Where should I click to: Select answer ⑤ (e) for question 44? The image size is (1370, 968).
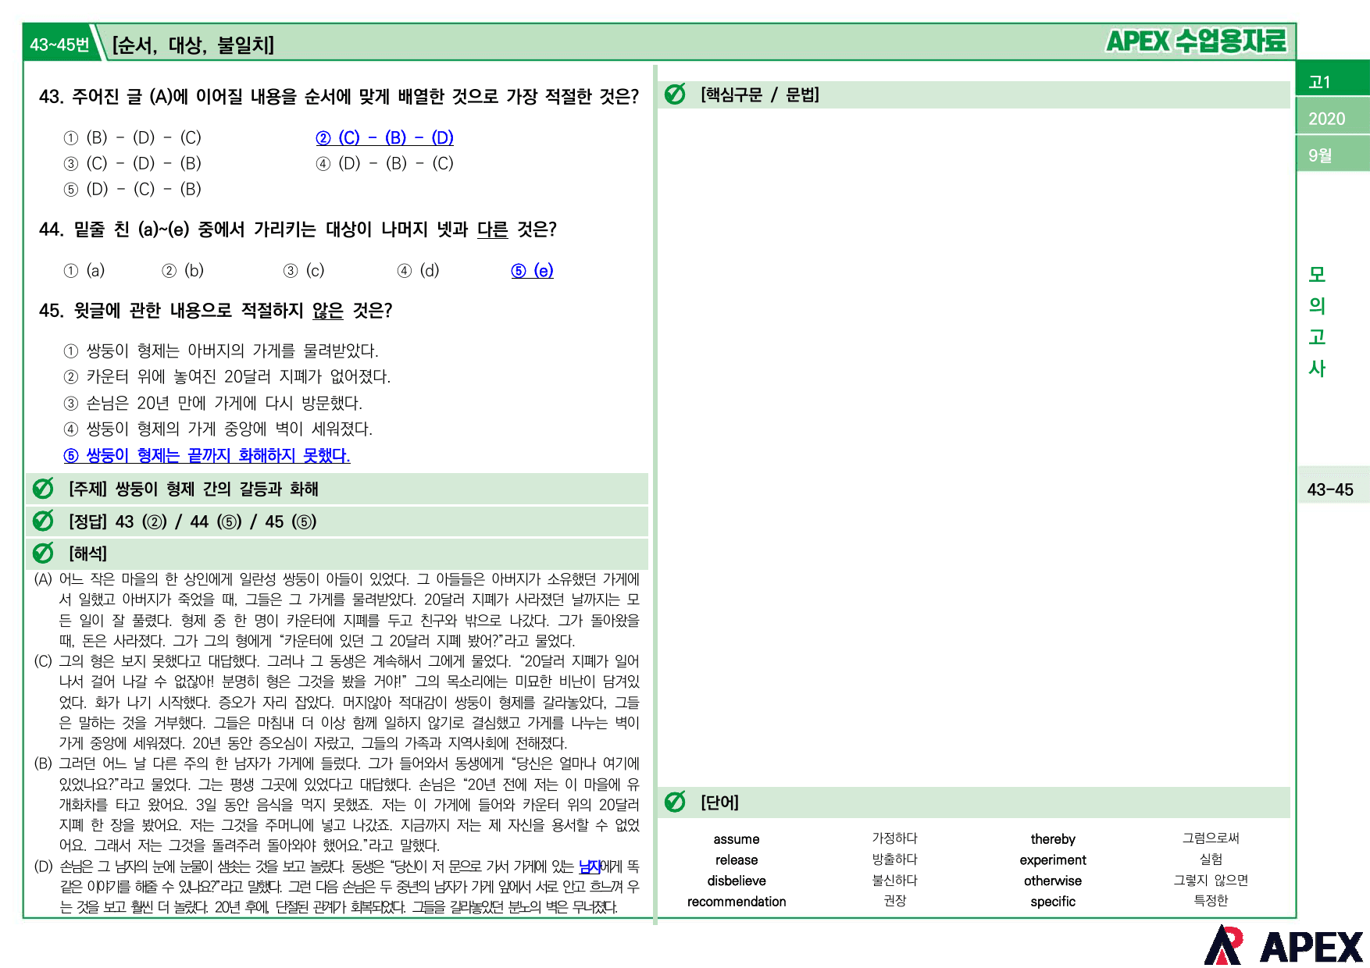pyautogui.click(x=532, y=271)
